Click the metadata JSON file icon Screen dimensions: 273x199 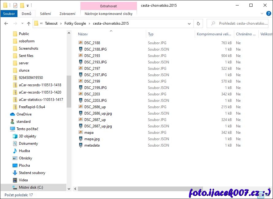(x=81, y=145)
